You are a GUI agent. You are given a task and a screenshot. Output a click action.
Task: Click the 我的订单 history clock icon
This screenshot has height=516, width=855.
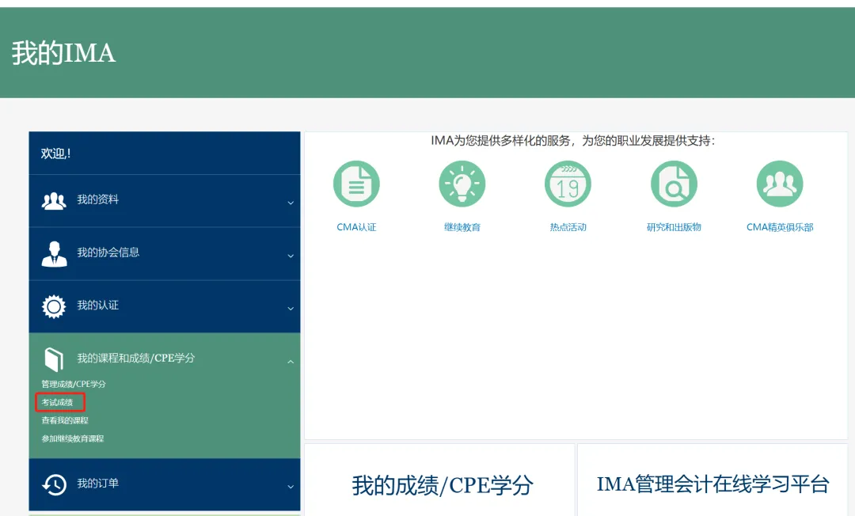(x=54, y=484)
